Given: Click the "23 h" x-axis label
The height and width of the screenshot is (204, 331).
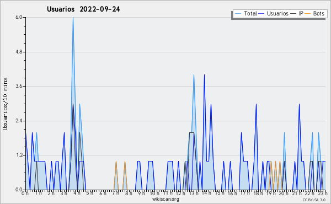Looking at the screenshot, I should coord(323,193).
